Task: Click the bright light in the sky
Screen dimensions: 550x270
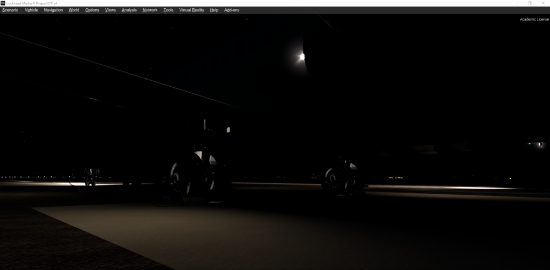Action: (301, 57)
